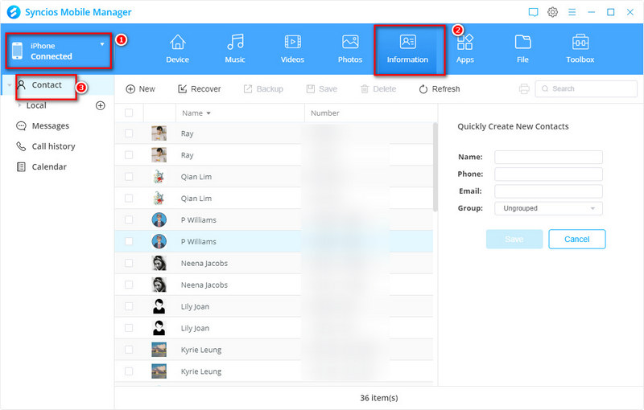The image size is (644, 410).
Task: Select Contact in the sidebar
Action: pyautogui.click(x=47, y=85)
